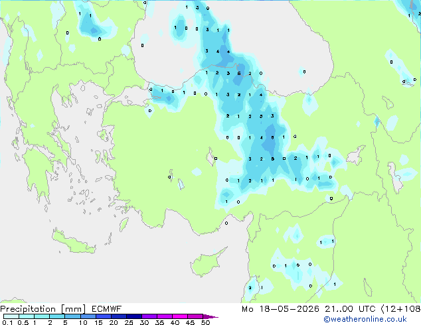Click the 1–2 mm legend swatch
The width and height of the screenshot is (421, 325).
click(x=42, y=316)
